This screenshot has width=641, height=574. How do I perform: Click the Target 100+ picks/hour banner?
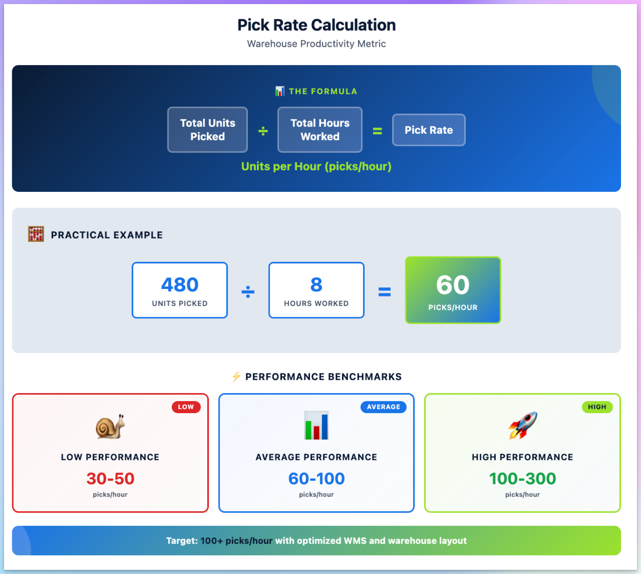point(316,541)
